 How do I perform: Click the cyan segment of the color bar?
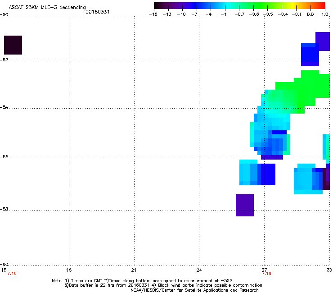(x=228, y=5)
